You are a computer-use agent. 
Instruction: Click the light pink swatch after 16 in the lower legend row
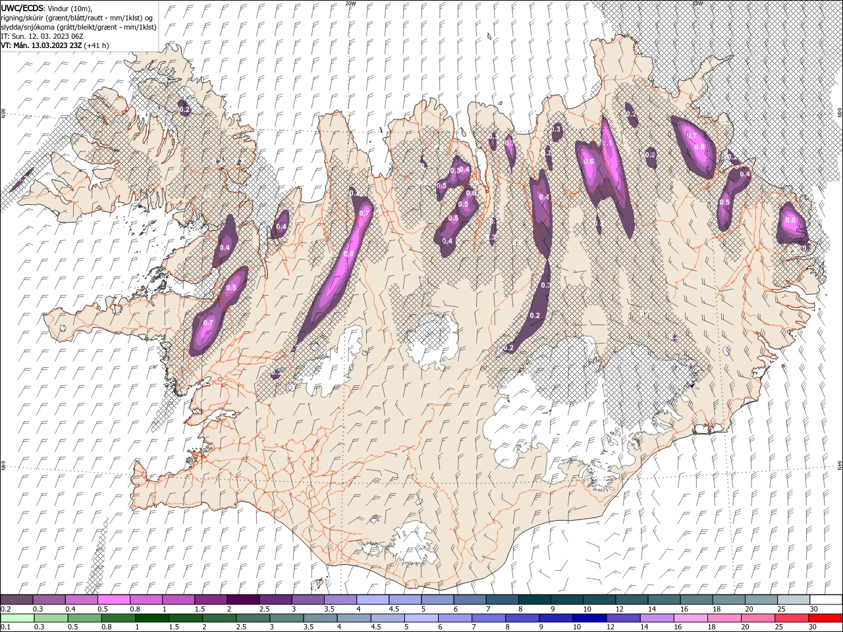pyautogui.click(x=690, y=618)
